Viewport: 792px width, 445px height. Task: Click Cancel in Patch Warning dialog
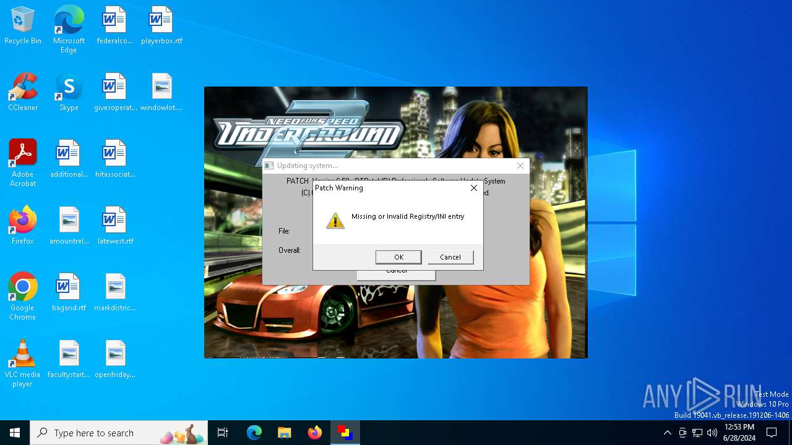point(450,257)
